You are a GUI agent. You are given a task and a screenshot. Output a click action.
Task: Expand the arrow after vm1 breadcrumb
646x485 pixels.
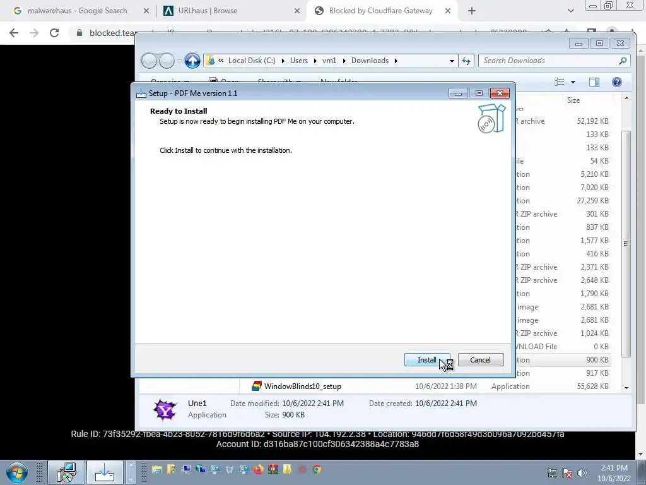(344, 61)
